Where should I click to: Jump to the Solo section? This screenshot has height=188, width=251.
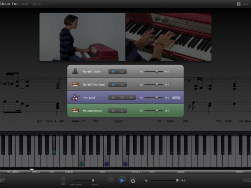tap(102, 172)
